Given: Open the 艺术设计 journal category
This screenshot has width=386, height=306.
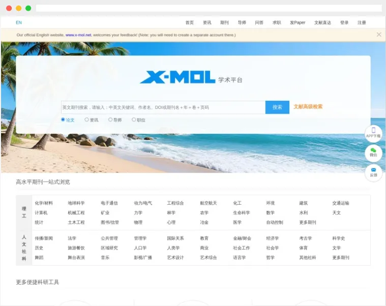Looking at the screenshot, I should click(175, 258).
